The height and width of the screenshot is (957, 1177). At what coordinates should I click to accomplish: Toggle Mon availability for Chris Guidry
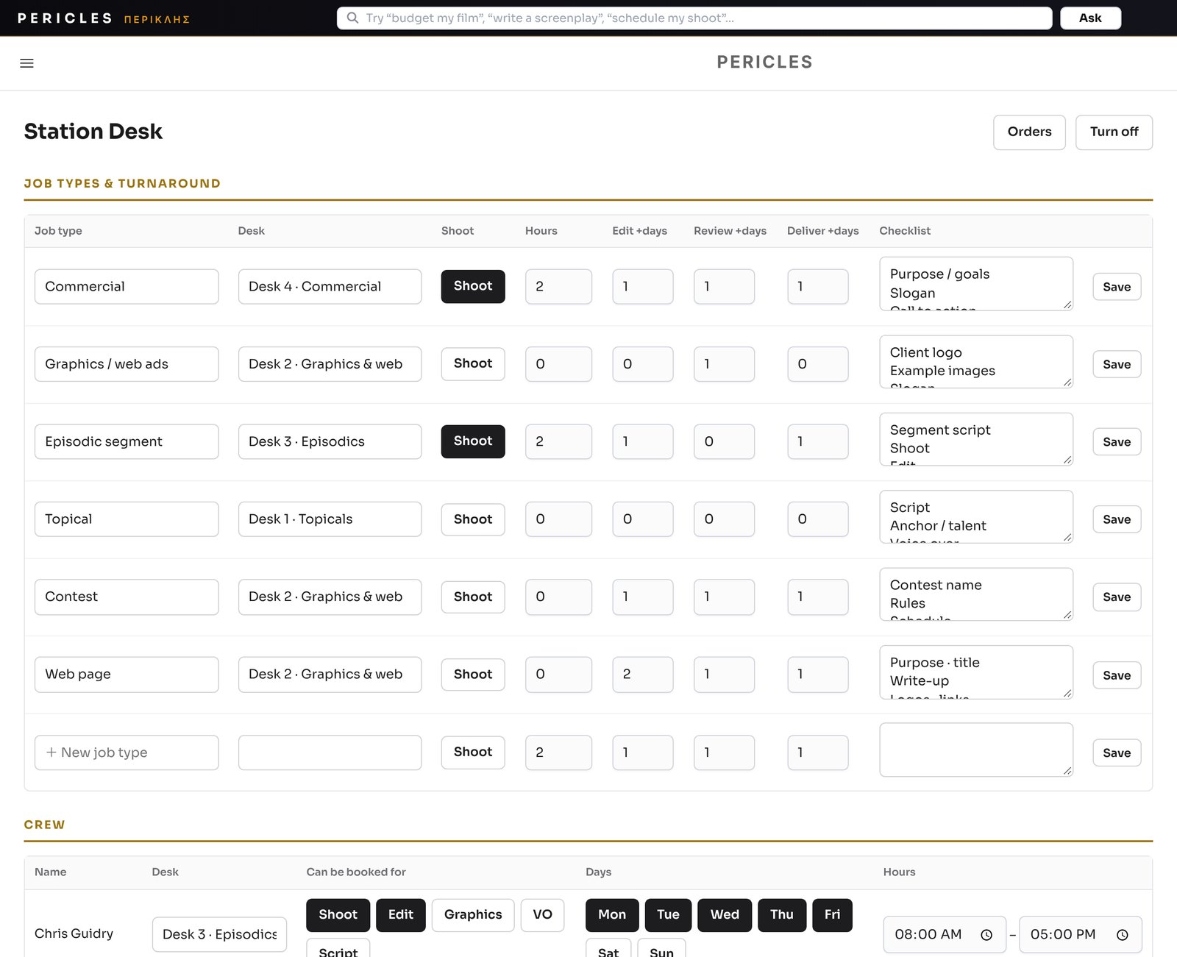(x=612, y=915)
